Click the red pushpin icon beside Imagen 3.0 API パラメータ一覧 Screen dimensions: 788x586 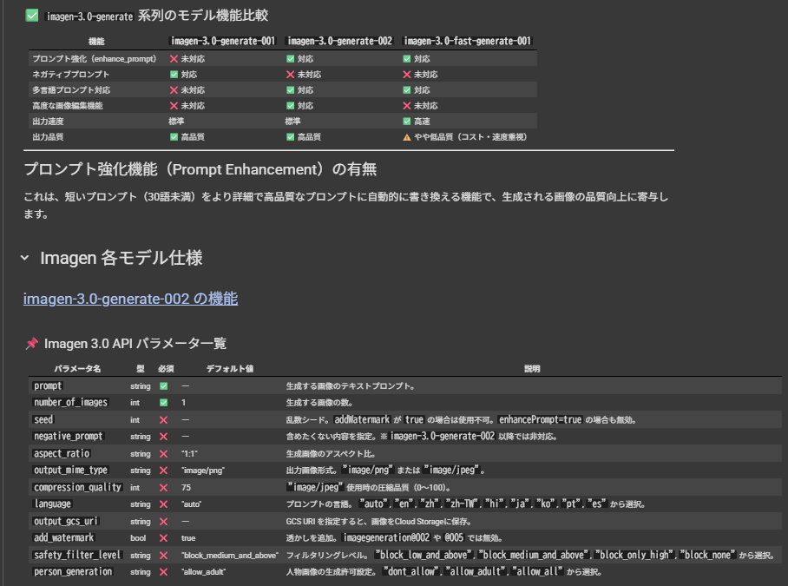coord(32,343)
